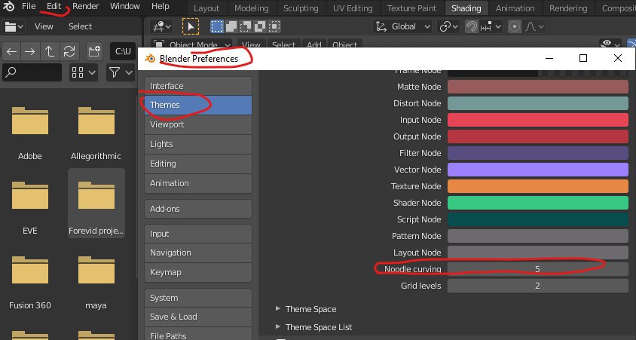Screen dimensions: 636x340
Task: Open the Window menu
Action: coord(125,6)
